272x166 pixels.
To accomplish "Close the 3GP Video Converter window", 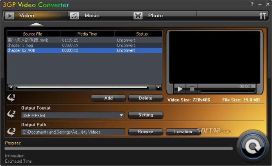I will click(267, 4).
